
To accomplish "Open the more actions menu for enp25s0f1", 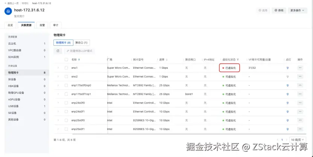I will (x=300, y=129).
